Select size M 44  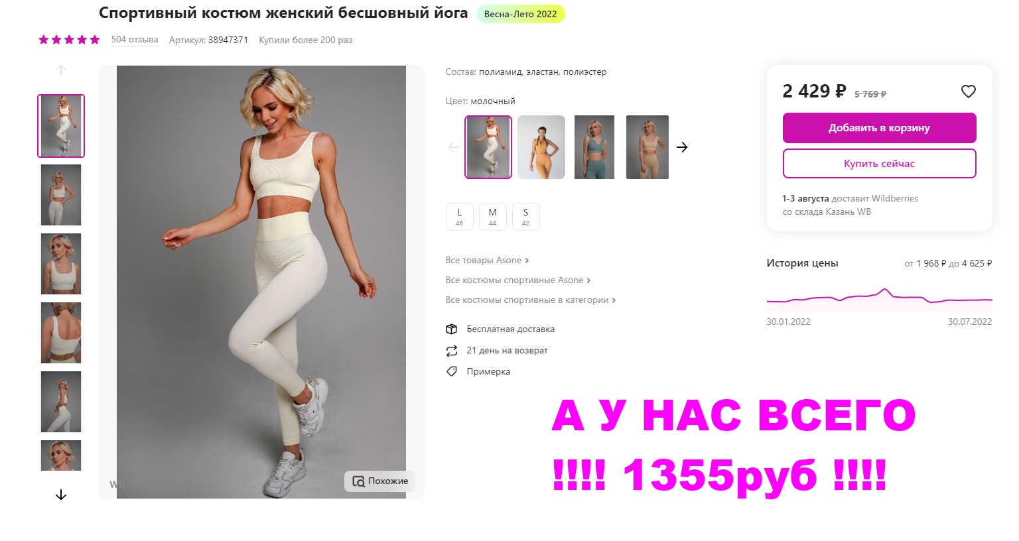492,217
